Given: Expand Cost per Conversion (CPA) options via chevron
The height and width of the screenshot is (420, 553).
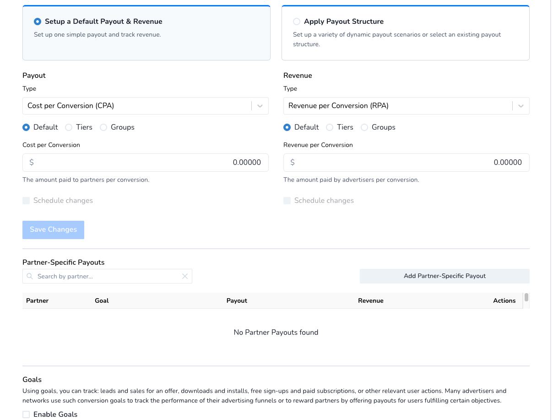Looking at the screenshot, I should coord(260,106).
